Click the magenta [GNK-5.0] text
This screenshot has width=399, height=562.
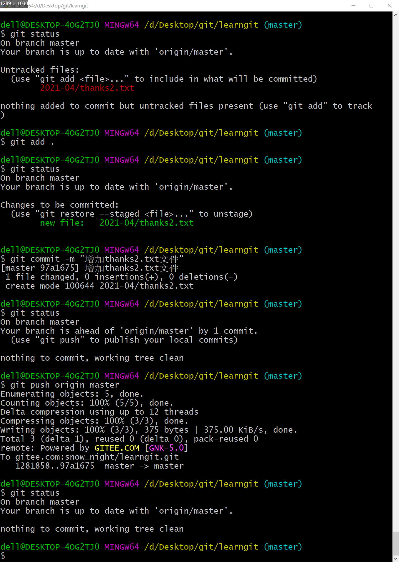(166, 448)
